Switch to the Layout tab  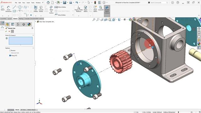coord(9,19)
